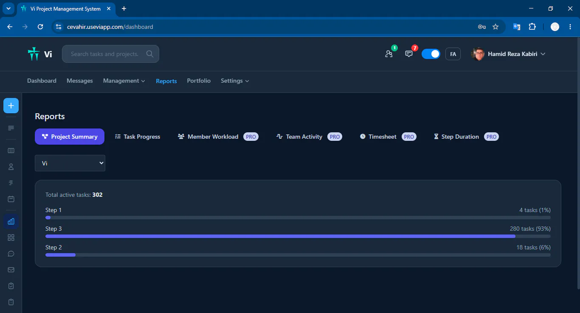Open the envelope mail icon in sidebar

point(11,270)
